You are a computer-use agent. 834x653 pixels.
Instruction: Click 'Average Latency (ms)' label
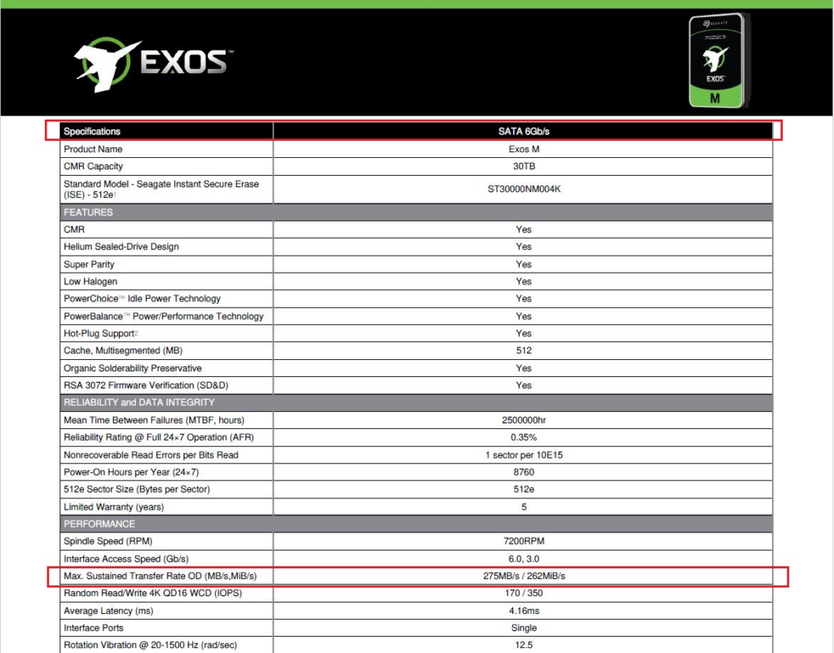pos(108,611)
